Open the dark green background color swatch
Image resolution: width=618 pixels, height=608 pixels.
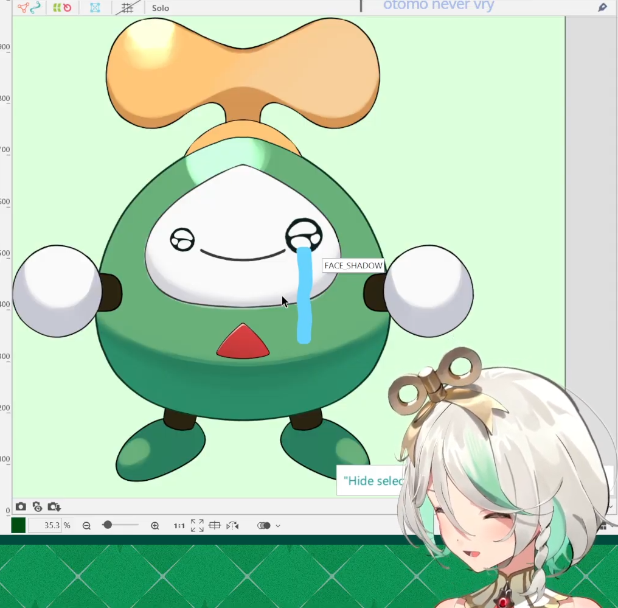click(x=18, y=525)
